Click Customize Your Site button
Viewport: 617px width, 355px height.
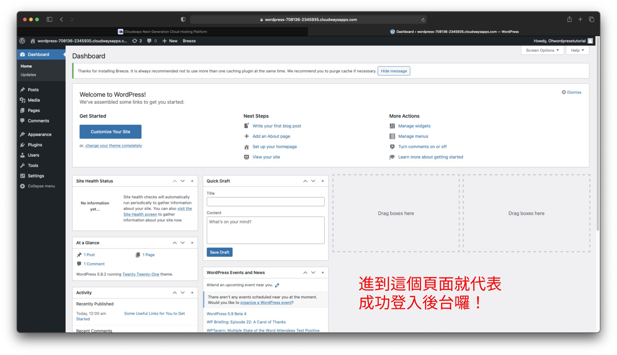click(110, 132)
